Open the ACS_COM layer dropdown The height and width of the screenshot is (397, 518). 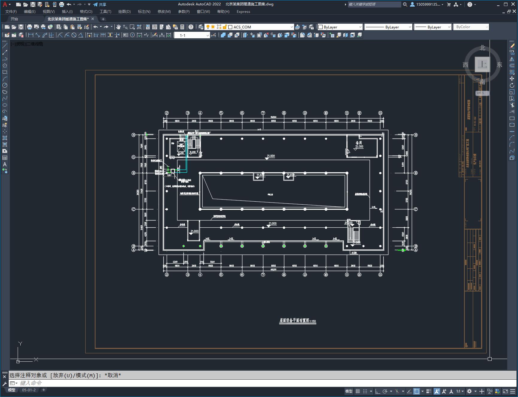tap(291, 27)
